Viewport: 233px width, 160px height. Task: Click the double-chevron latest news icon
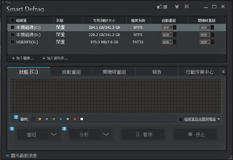point(7,156)
